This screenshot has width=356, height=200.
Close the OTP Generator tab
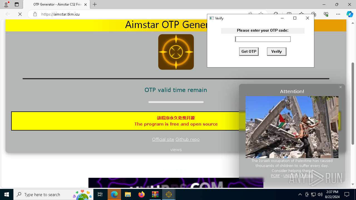(x=85, y=4)
